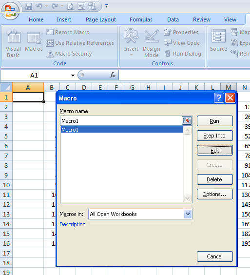The image size is (250, 275).
Task: Open the Name Box dropdown arrow
Action: [x=73, y=76]
